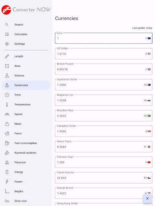Click the Euro value input field
The image size is (155, 206).
point(104,38)
